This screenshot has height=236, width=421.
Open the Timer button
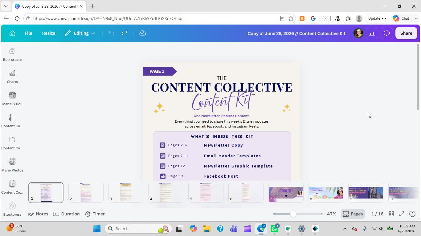(x=95, y=214)
